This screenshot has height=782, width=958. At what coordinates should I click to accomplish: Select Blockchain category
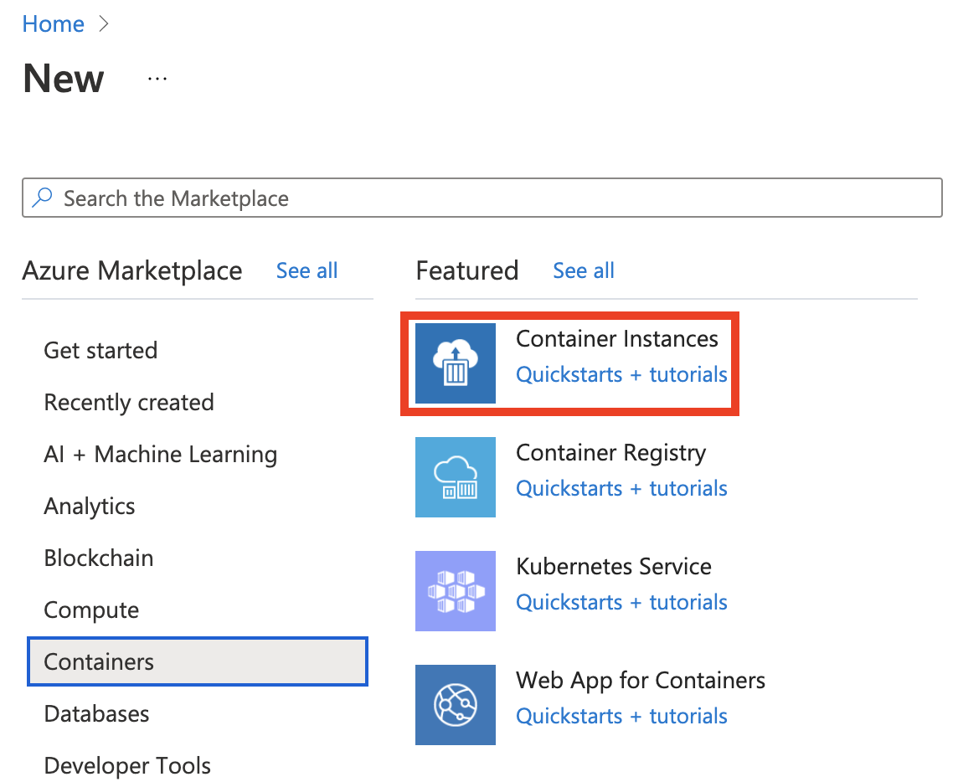click(98, 558)
